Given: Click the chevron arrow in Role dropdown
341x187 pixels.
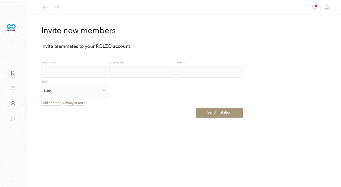Looking at the screenshot, I should pos(104,91).
